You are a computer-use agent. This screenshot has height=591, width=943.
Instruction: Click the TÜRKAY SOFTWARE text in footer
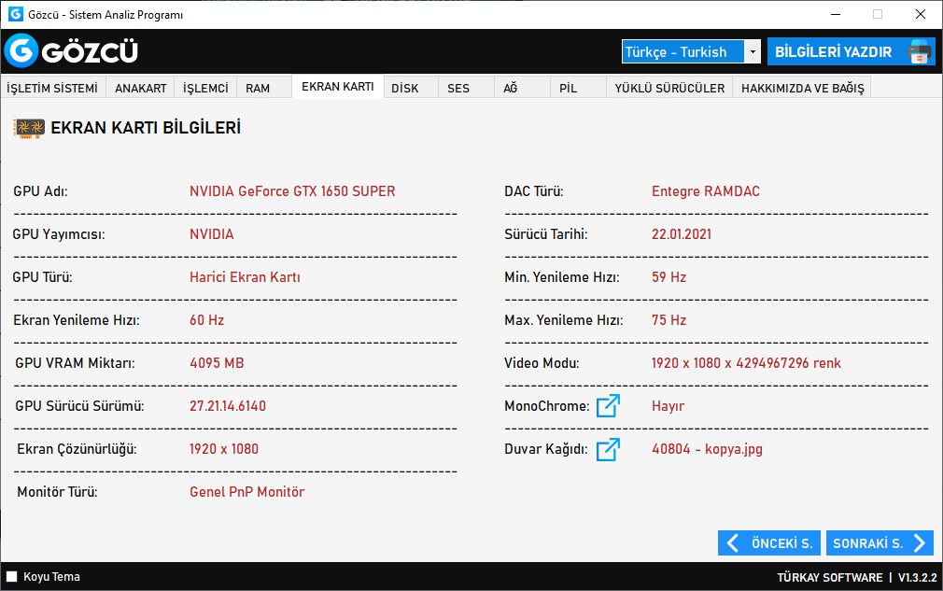tap(830, 578)
